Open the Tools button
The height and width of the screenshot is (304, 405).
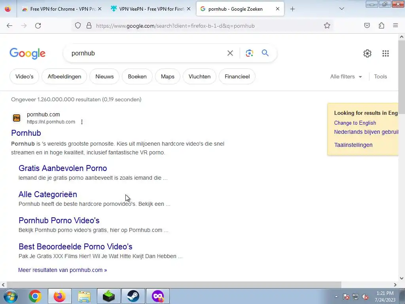[380, 76]
